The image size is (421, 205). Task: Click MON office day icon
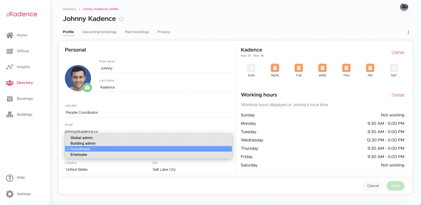click(x=275, y=68)
